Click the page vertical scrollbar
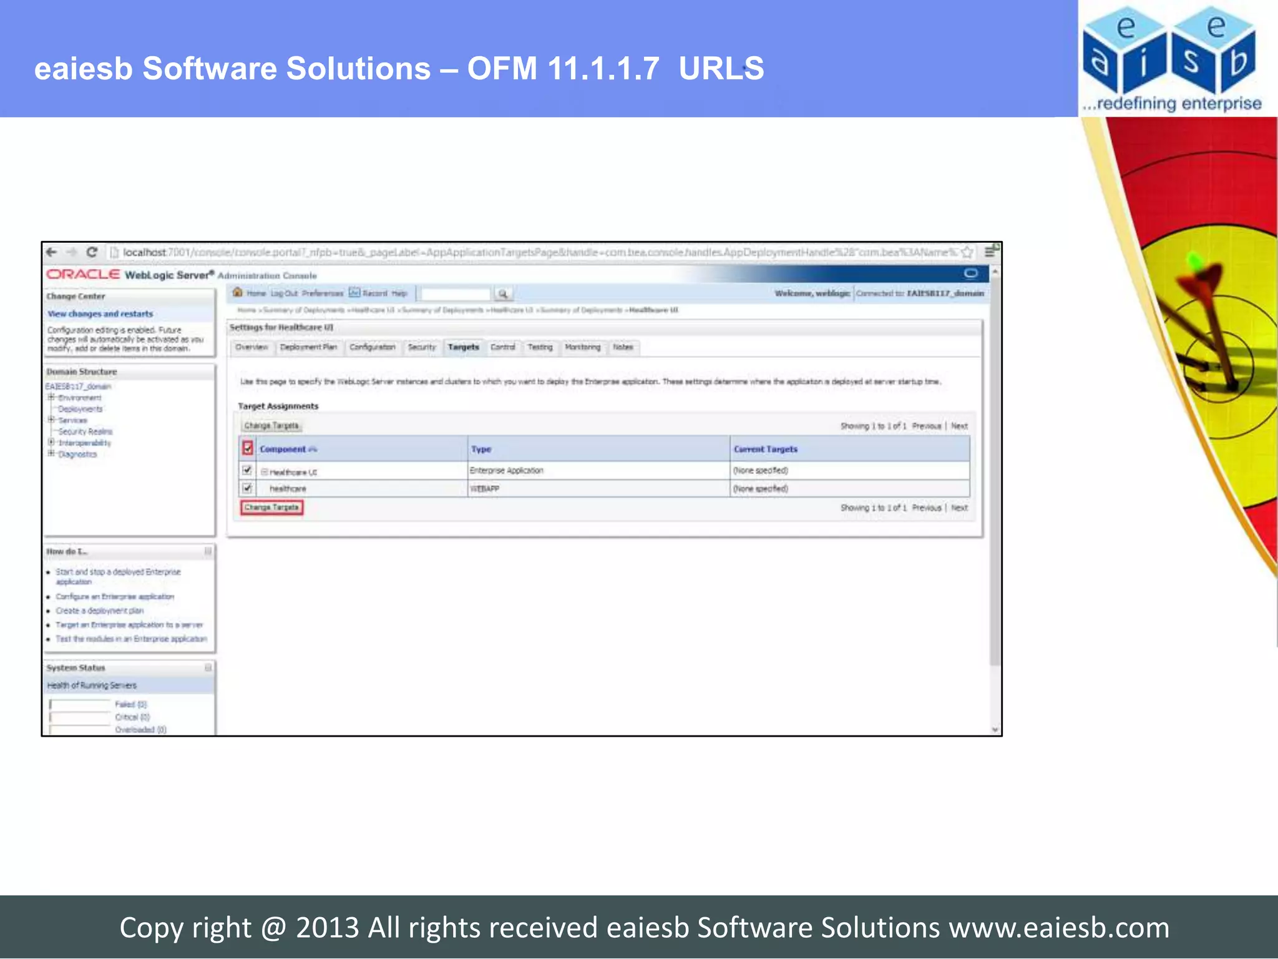The image size is (1278, 959). [995, 471]
